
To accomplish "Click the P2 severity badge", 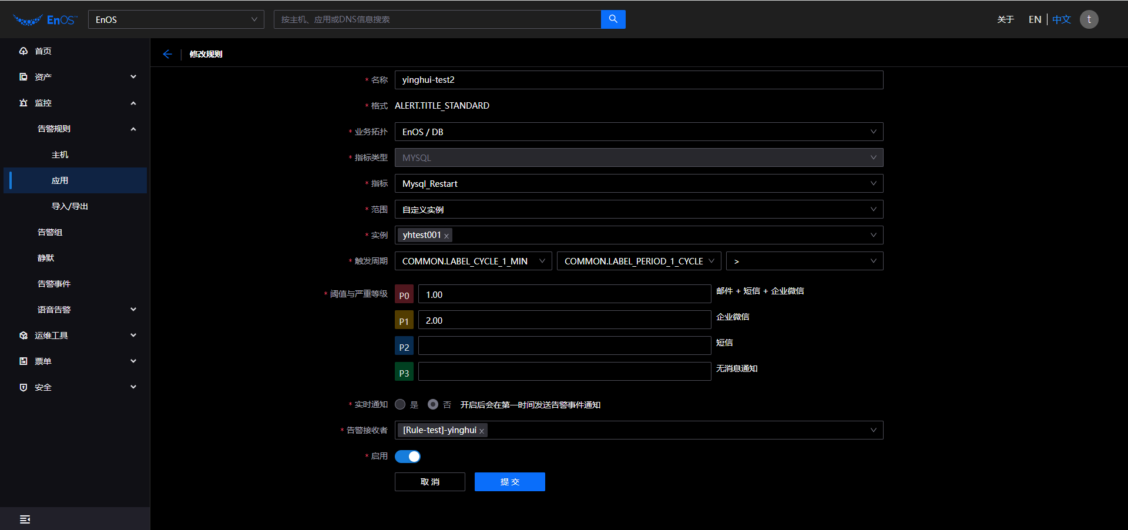I will [x=404, y=347].
